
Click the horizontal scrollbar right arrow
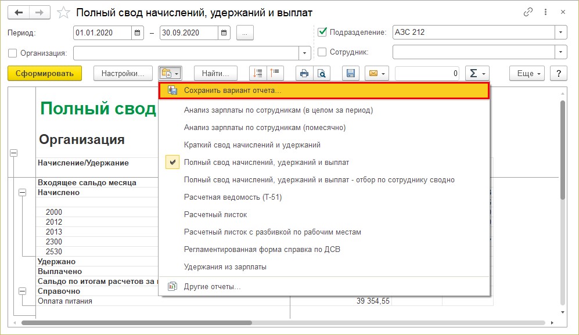click(x=552, y=323)
